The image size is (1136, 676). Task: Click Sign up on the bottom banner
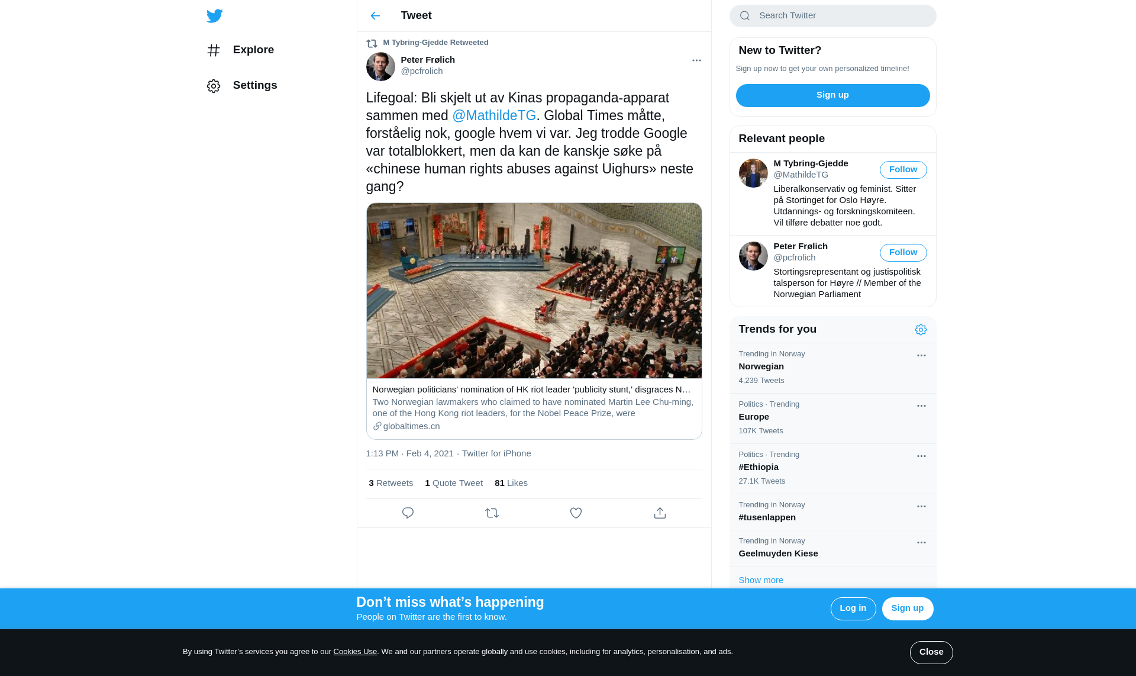[x=907, y=609]
